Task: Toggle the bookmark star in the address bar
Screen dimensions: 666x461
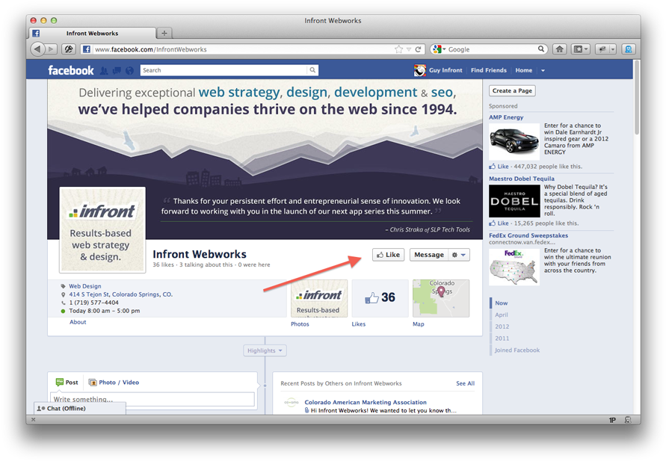Action: pos(400,49)
